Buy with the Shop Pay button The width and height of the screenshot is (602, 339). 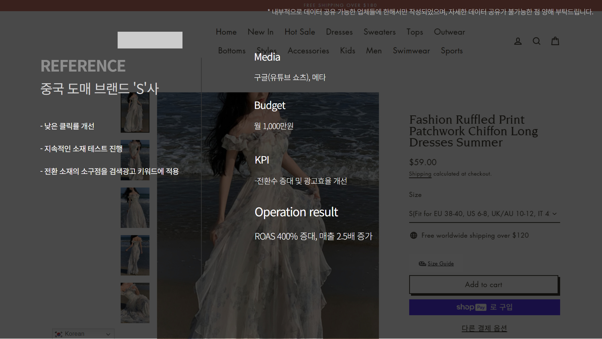pos(484,307)
